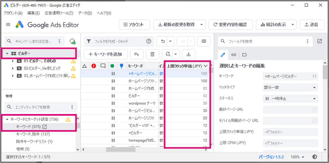Expand the 03_ホームページ作成ソフト探し campaign
Screen dimensions: 329x163
click(13, 76)
